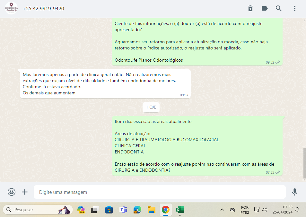Click the trash delete icon in chat header

tap(250, 8)
